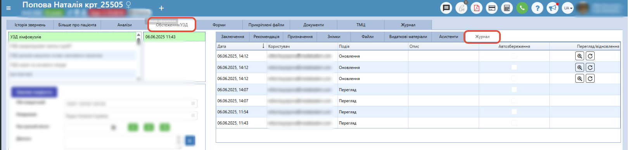
Task: Open the payment card icon
Action: (x=491, y=8)
